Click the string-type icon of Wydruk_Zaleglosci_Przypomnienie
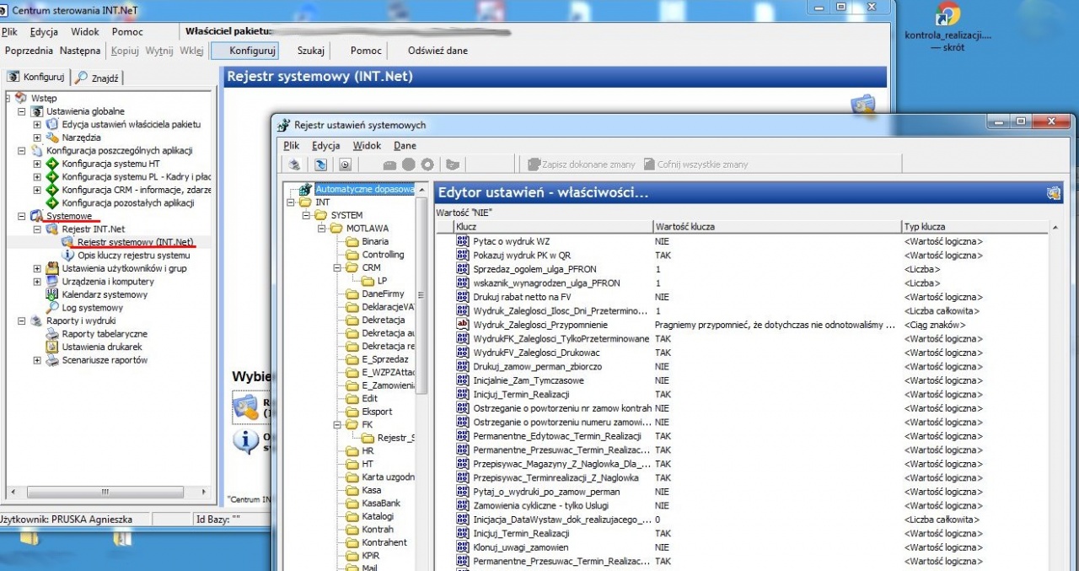The width and height of the screenshot is (1079, 571). [x=462, y=325]
